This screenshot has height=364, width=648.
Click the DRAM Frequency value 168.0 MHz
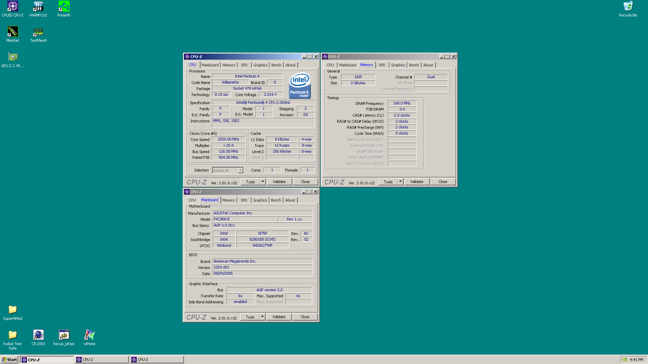pos(402,103)
